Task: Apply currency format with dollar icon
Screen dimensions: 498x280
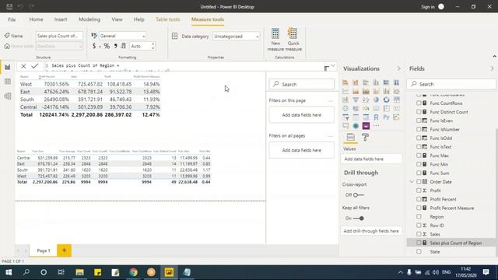Action: [94, 46]
